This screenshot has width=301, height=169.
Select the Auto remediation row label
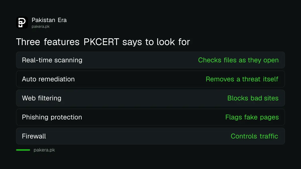pyautogui.click(x=48, y=79)
